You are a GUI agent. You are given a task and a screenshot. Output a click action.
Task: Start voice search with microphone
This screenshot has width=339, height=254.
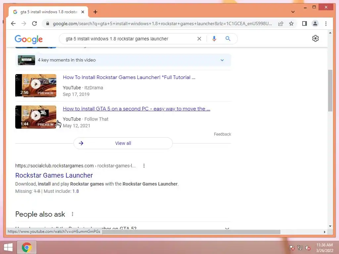(x=214, y=39)
